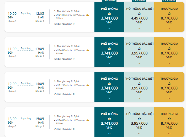Expand Phổ Thông fare for 10:00 flight
The height and width of the screenshot is (137, 186).
(x=109, y=28)
